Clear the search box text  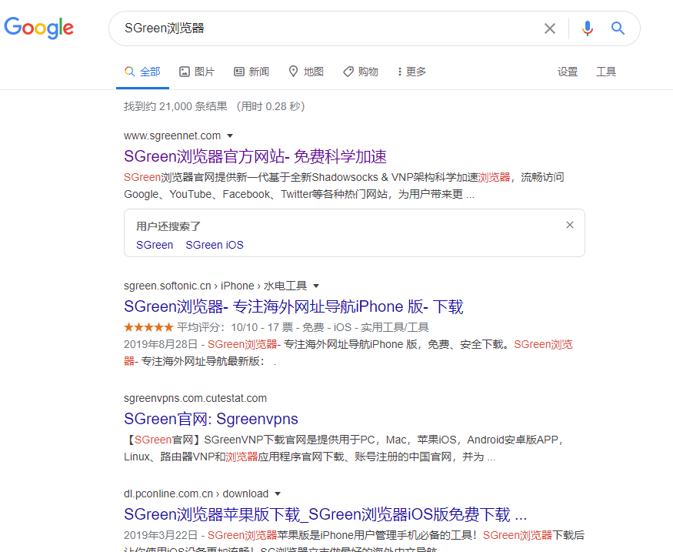(x=550, y=28)
